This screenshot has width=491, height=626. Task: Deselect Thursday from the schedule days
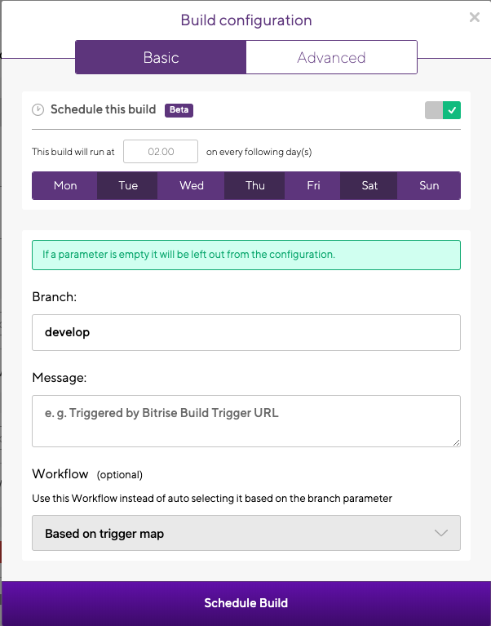(x=255, y=185)
